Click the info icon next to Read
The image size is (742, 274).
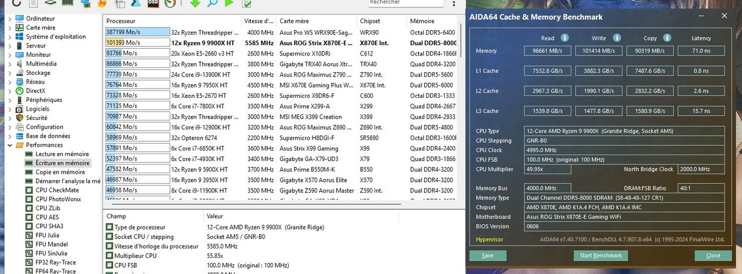pyautogui.click(x=565, y=38)
